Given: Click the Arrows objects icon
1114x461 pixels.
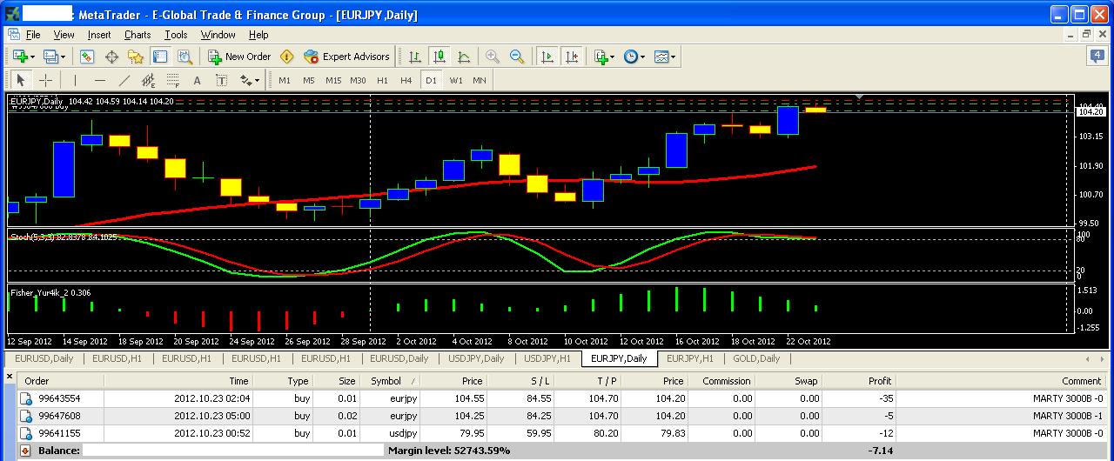Looking at the screenshot, I should (245, 80).
